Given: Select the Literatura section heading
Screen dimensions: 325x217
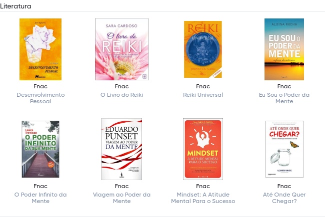Looking at the screenshot, I should 16,6.
